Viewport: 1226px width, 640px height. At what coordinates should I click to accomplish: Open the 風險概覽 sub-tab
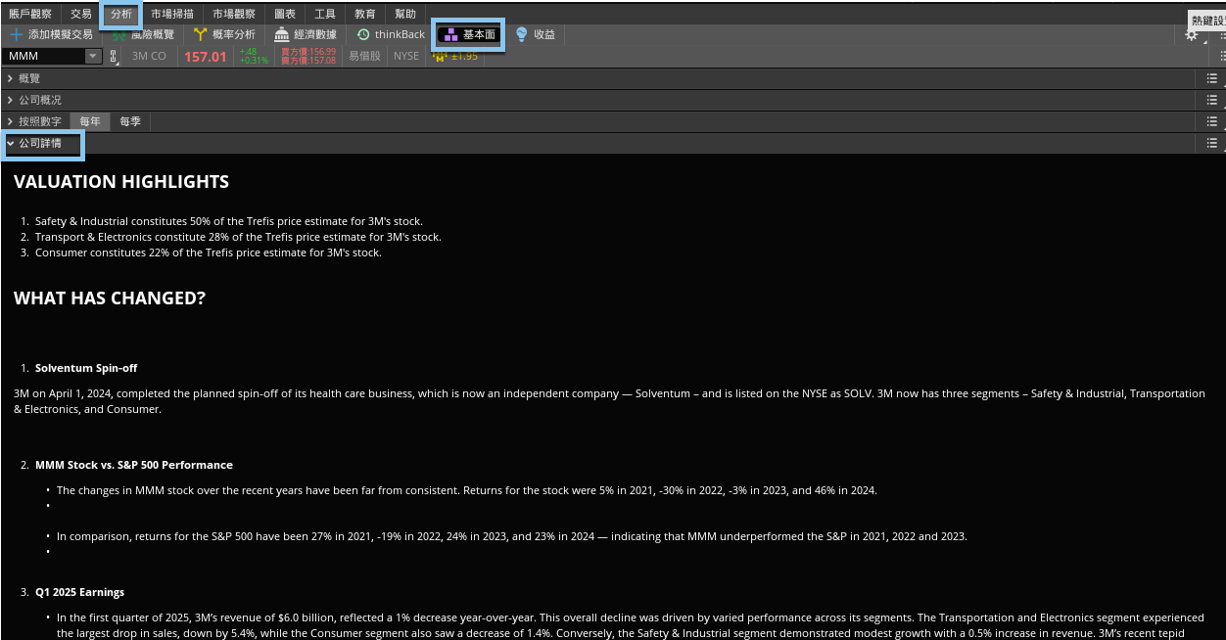144,34
